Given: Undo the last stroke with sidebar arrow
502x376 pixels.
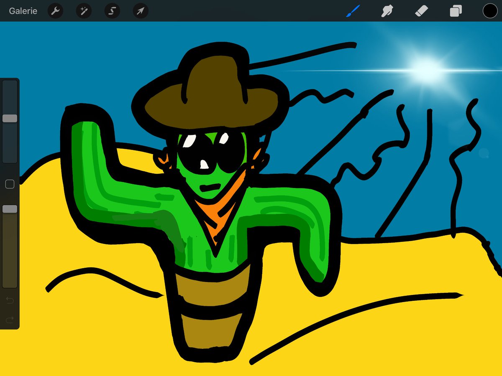Looking at the screenshot, I should pyautogui.click(x=10, y=300).
